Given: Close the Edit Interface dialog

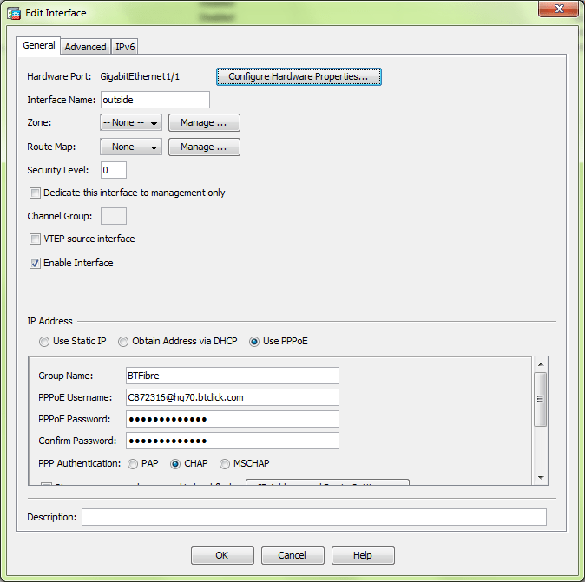Looking at the screenshot, I should pyautogui.click(x=557, y=10).
